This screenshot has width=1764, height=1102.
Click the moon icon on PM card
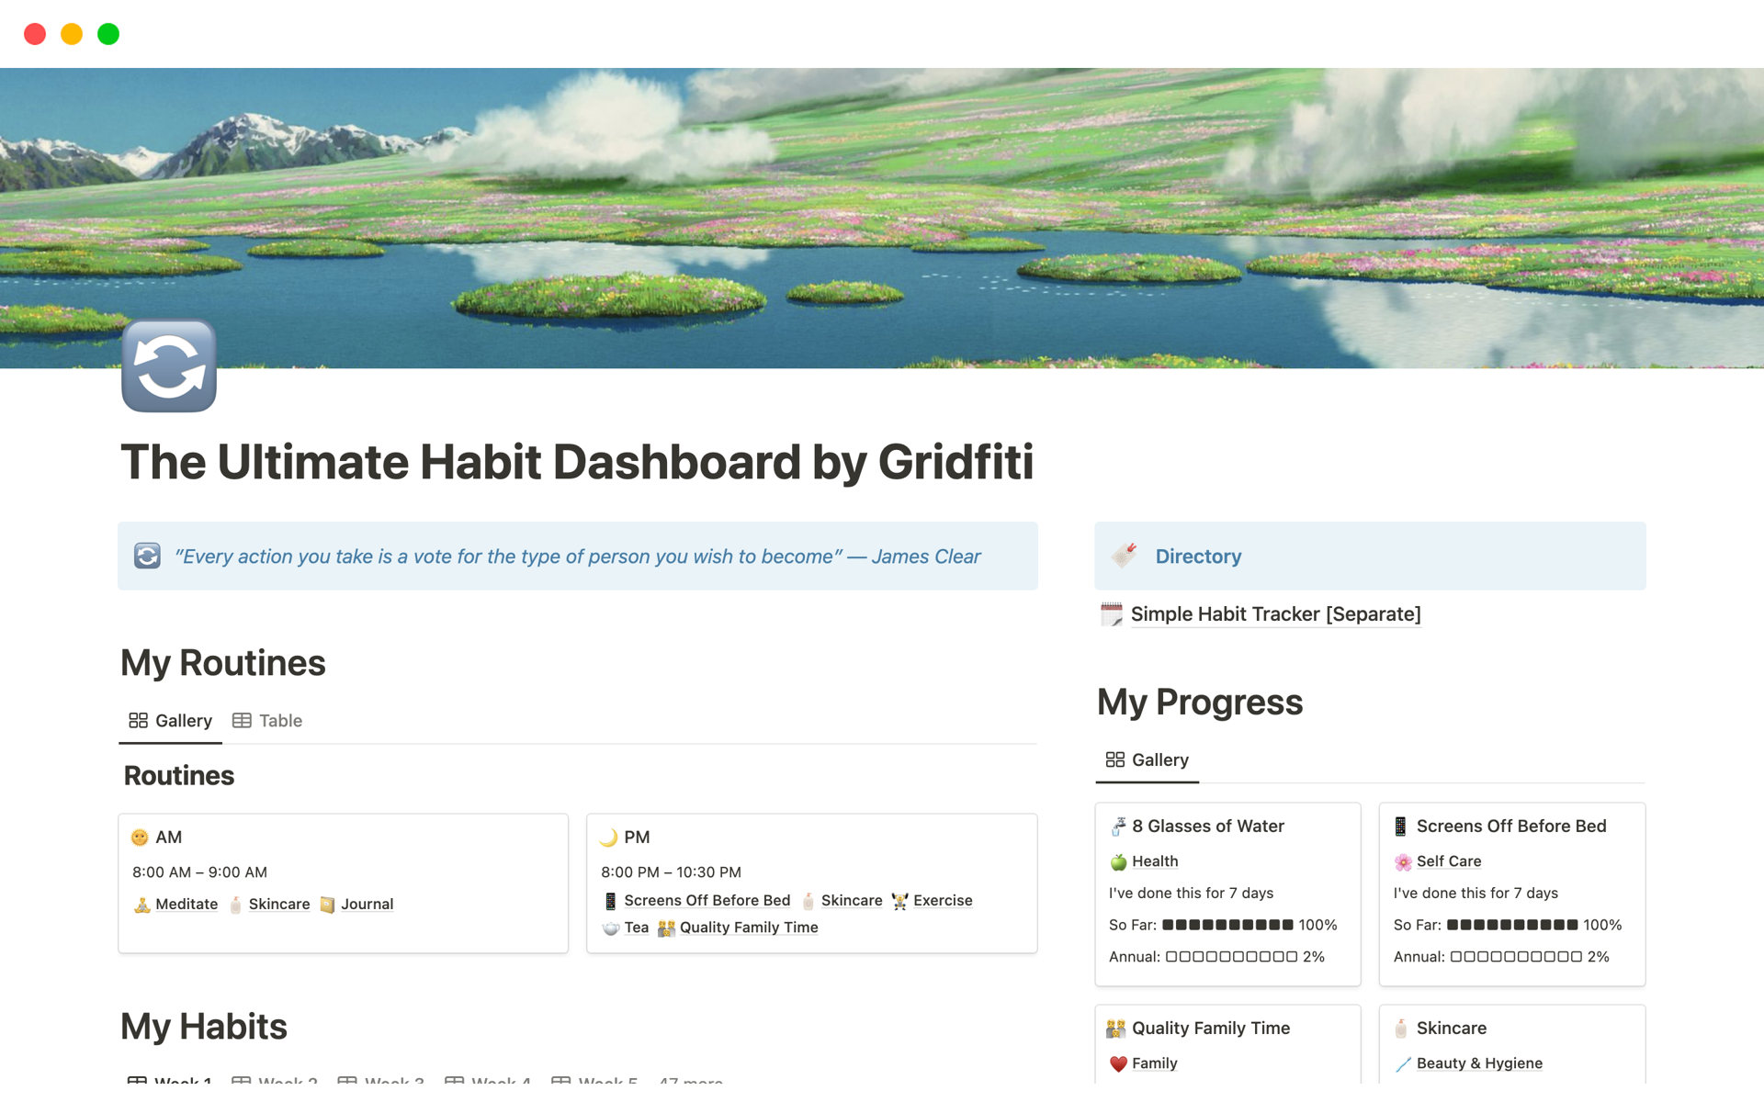pyautogui.click(x=608, y=838)
